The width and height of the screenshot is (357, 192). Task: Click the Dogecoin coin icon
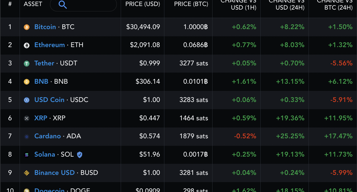[26, 190]
